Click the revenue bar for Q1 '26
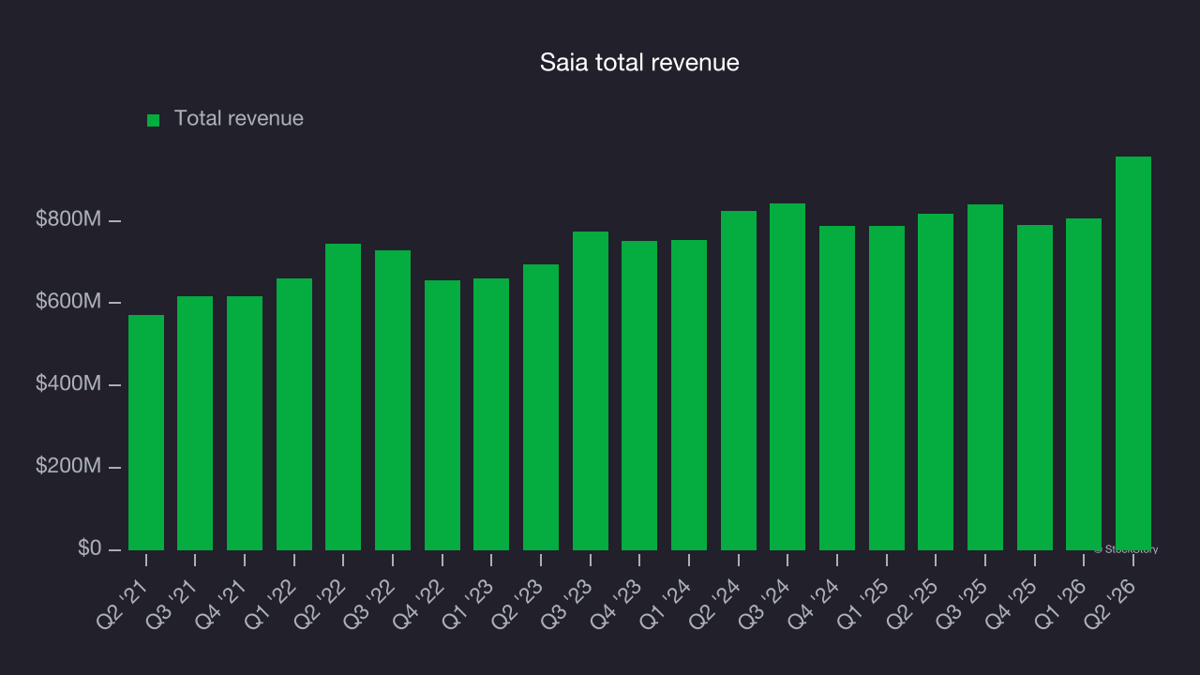 click(x=1084, y=384)
